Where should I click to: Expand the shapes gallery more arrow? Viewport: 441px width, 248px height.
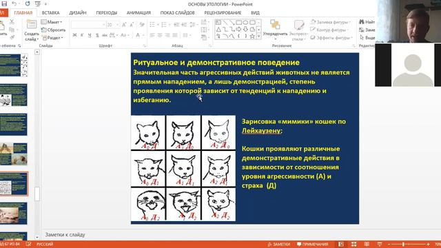(x=259, y=36)
